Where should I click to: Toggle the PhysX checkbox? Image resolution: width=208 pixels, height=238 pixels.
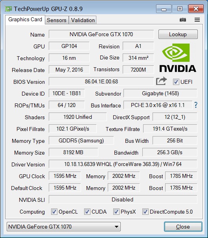[116, 212]
